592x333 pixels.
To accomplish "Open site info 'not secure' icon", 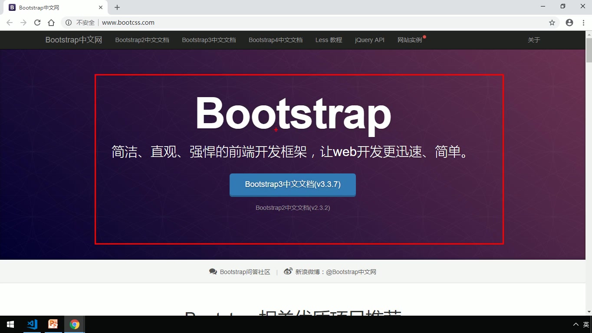I will (x=69, y=23).
